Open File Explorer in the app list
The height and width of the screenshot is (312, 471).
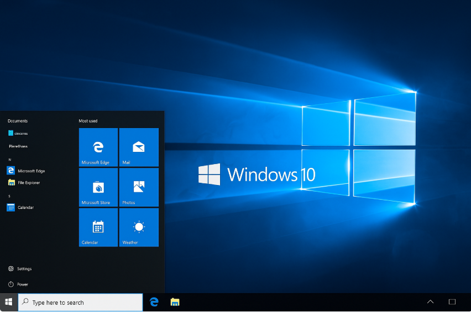[x=24, y=182]
